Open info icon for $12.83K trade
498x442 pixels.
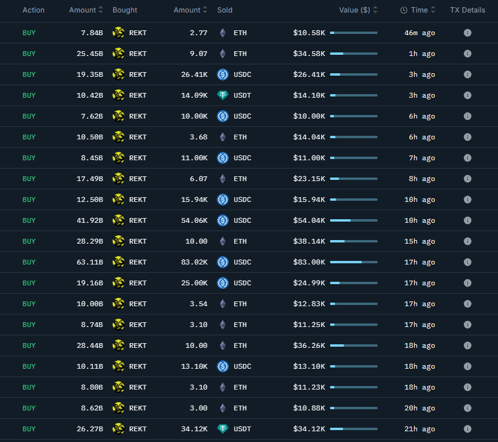pos(467,304)
